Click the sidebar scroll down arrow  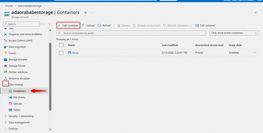pos(50,129)
